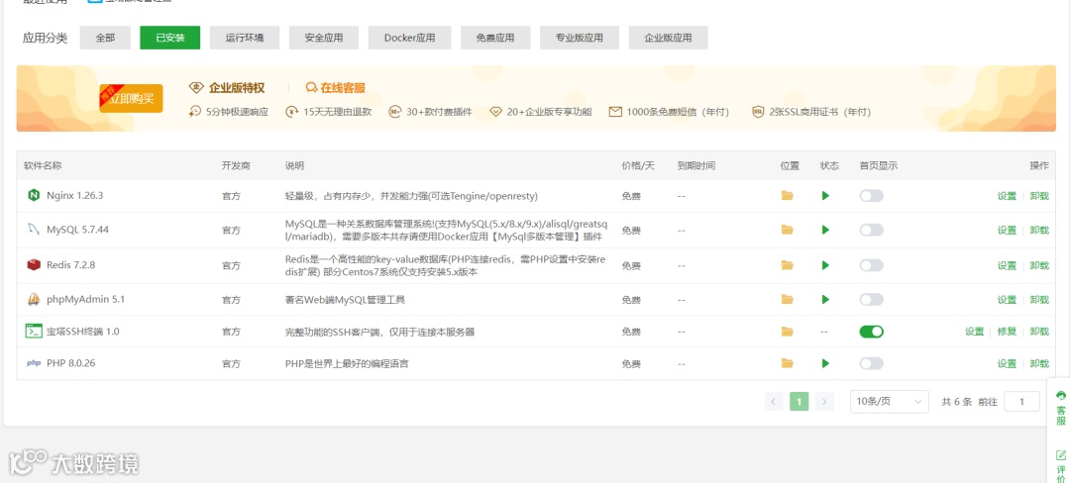Image resolution: width=1070 pixels, height=483 pixels.
Task: Enable homepage display for MySQL 5.7.44
Action: pos(872,230)
